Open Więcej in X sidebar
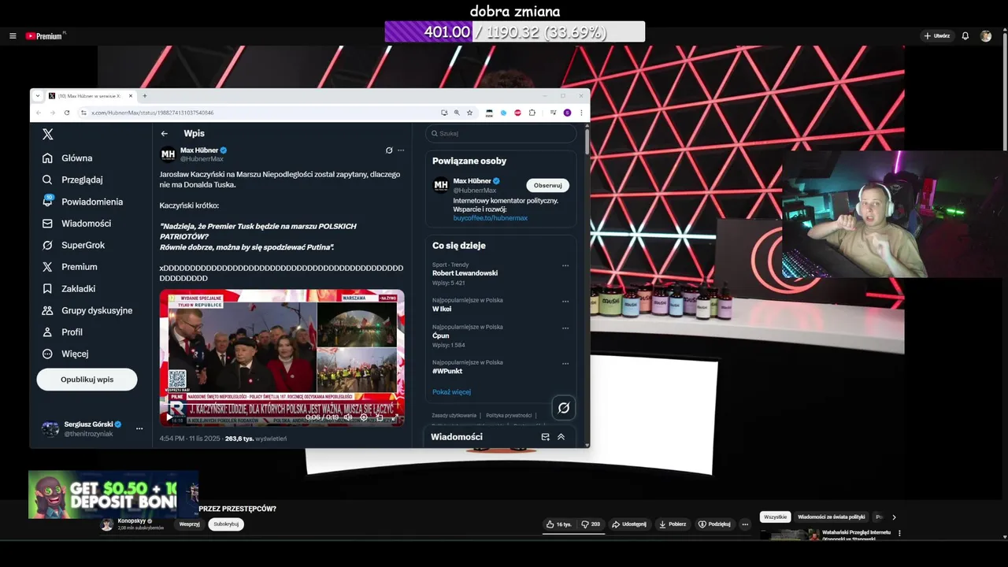 click(65, 354)
